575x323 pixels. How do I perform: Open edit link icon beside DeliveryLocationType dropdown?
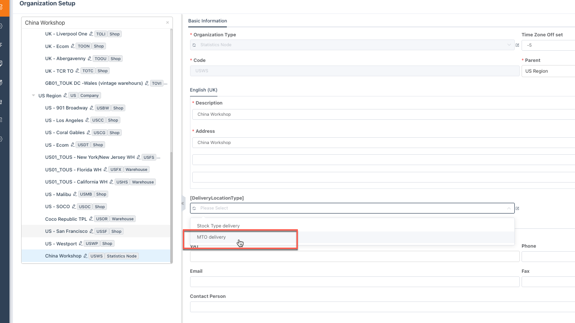click(x=517, y=208)
